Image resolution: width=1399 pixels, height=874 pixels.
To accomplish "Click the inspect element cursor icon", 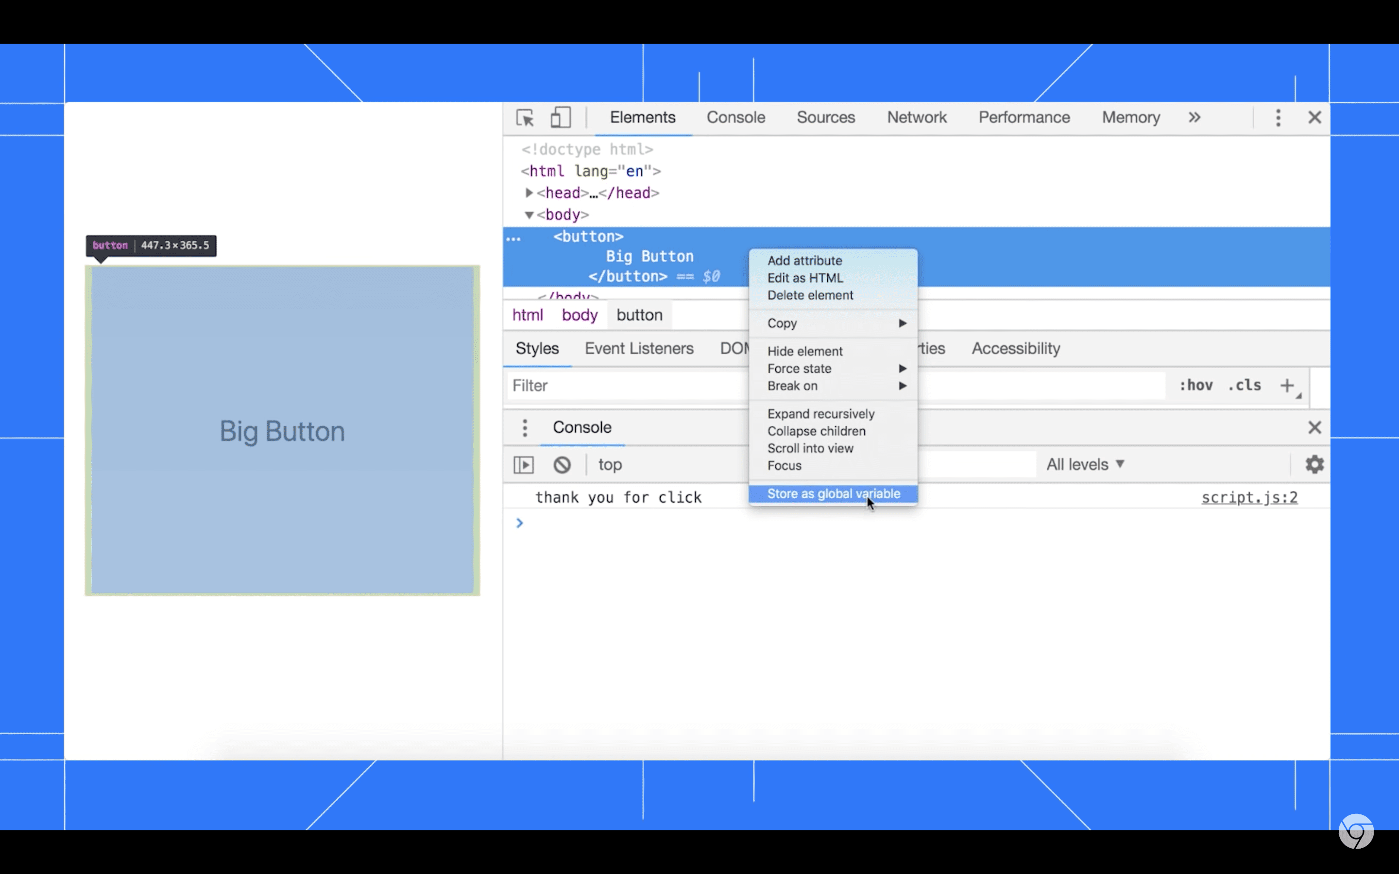I will pyautogui.click(x=525, y=117).
